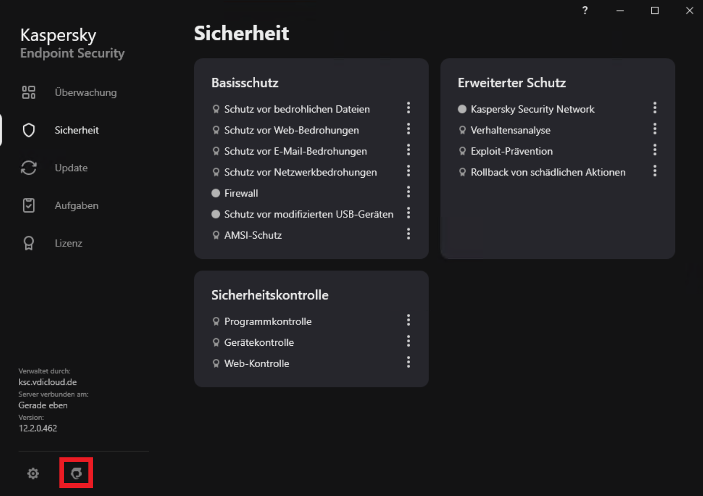Click the Gerade eben connection time
The height and width of the screenshot is (496, 703).
43,405
